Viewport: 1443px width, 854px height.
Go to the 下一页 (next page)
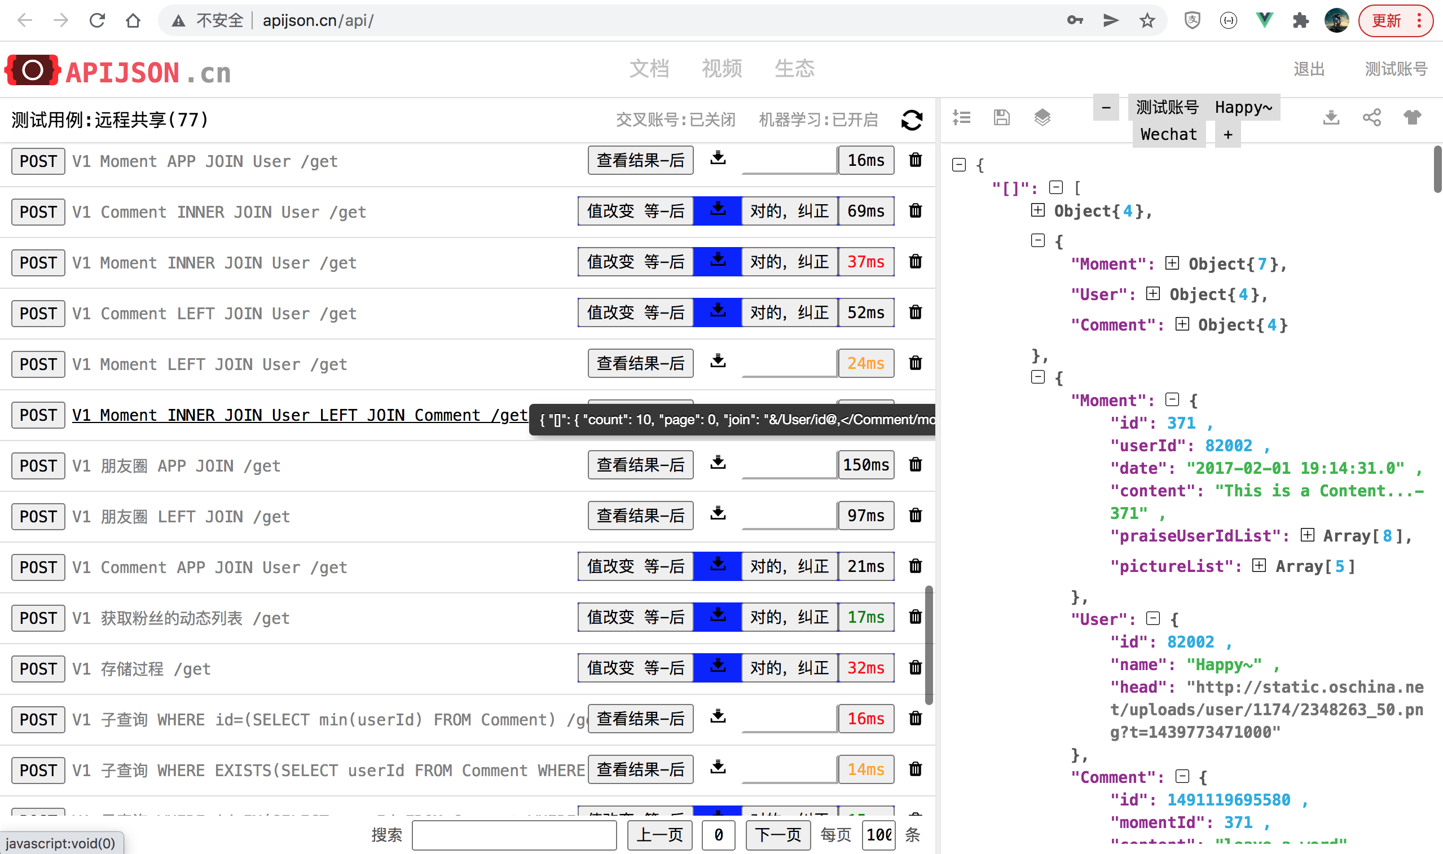click(x=777, y=834)
